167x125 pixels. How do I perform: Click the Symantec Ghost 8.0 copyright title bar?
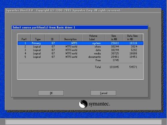tap(83, 10)
